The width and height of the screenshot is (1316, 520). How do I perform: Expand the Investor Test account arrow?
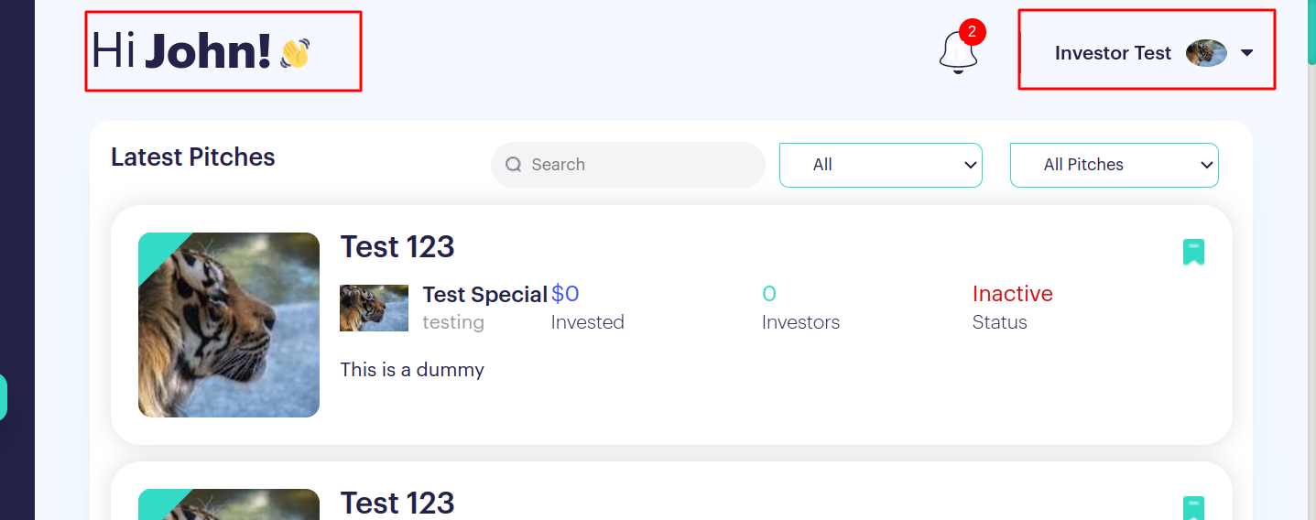click(1246, 53)
